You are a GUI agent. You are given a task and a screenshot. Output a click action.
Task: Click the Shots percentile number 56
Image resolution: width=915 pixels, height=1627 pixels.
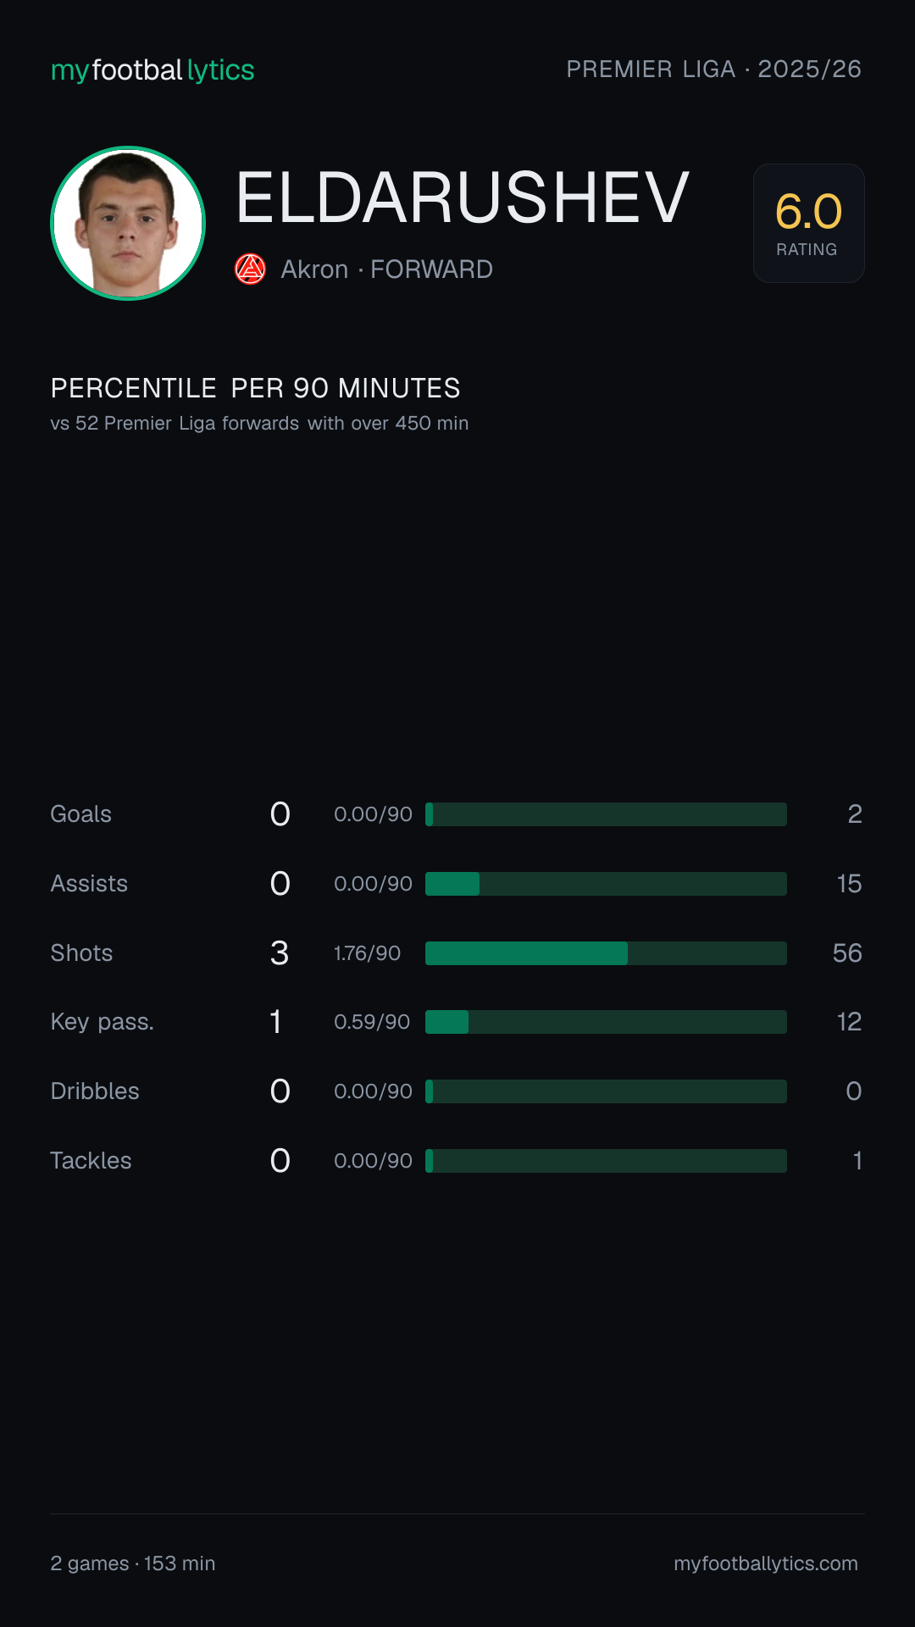click(x=847, y=953)
